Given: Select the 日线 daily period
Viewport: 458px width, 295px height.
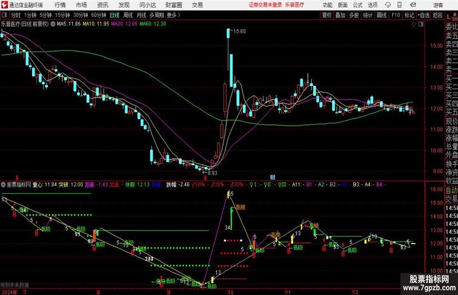Looking at the screenshot, I should point(114,15).
